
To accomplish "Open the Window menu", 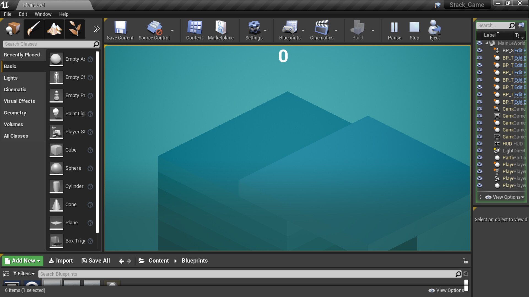I will (43, 14).
